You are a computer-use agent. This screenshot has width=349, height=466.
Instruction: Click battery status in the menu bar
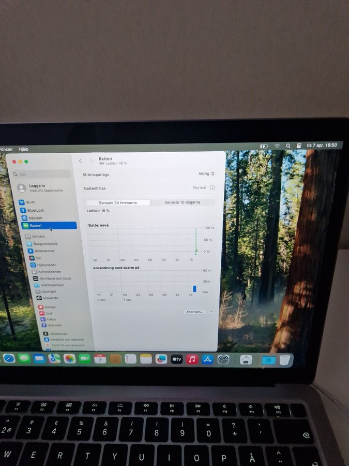(x=264, y=146)
